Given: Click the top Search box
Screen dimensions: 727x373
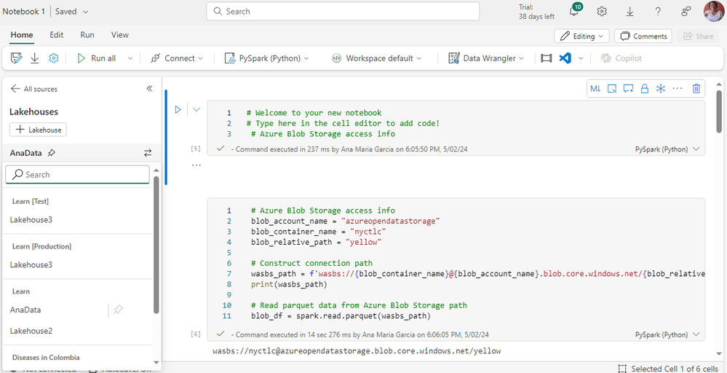Looking at the screenshot, I should pyautogui.click(x=343, y=12).
